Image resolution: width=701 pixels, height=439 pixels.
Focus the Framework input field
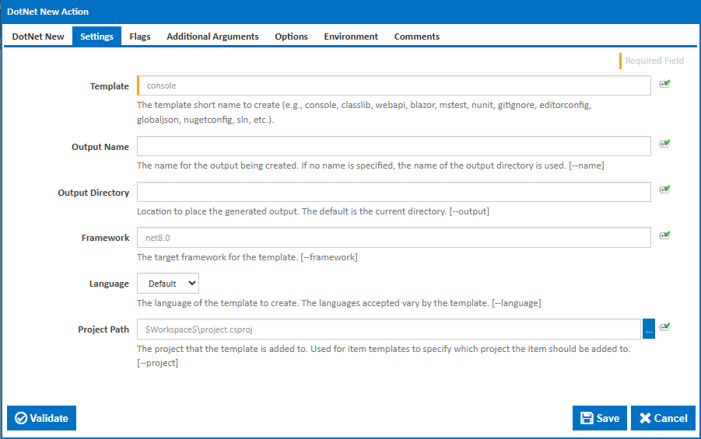pos(394,238)
